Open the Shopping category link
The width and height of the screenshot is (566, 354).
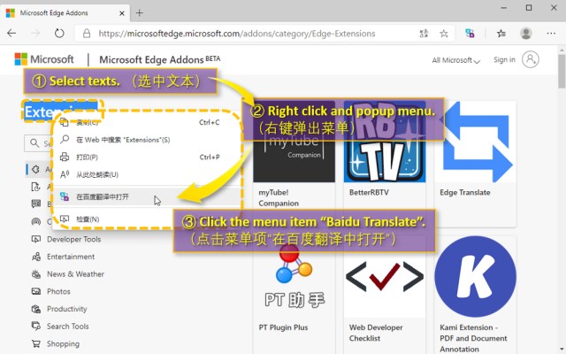63,343
